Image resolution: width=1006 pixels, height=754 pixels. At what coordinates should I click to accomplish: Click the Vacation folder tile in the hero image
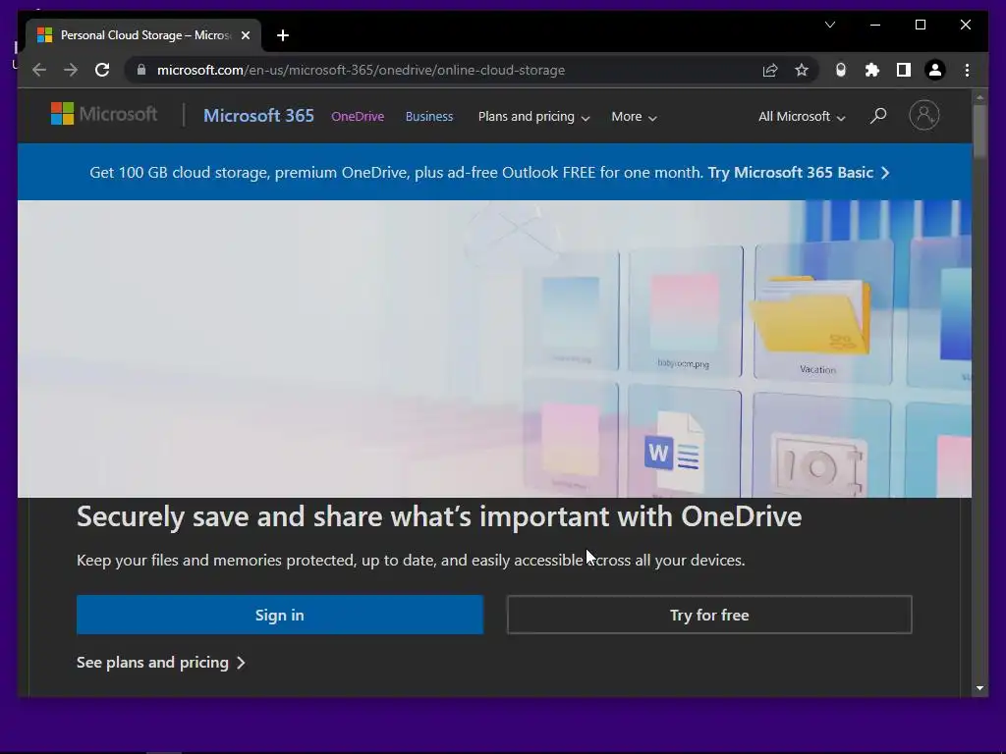pos(823,313)
